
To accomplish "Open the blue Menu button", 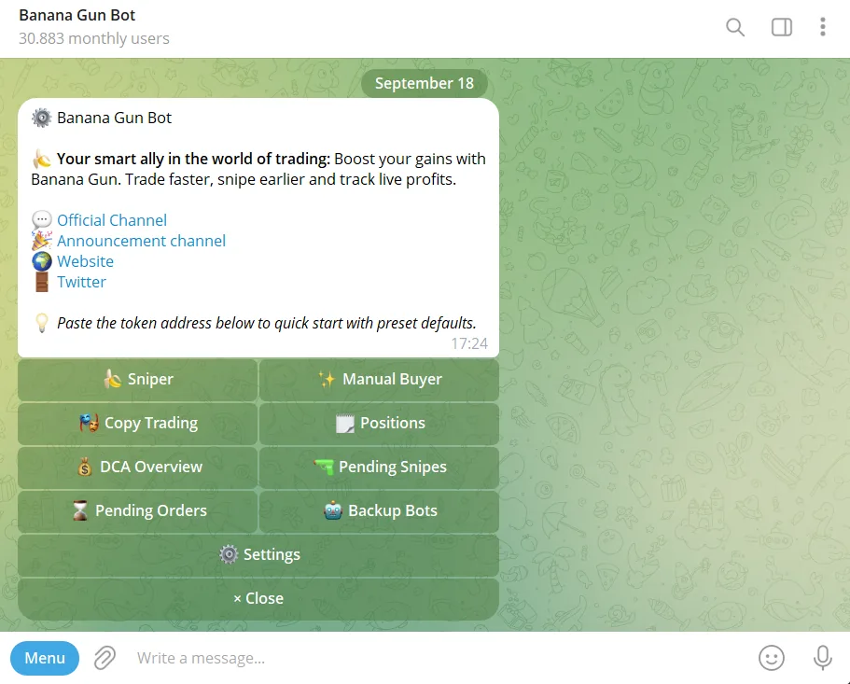I will 45,658.
